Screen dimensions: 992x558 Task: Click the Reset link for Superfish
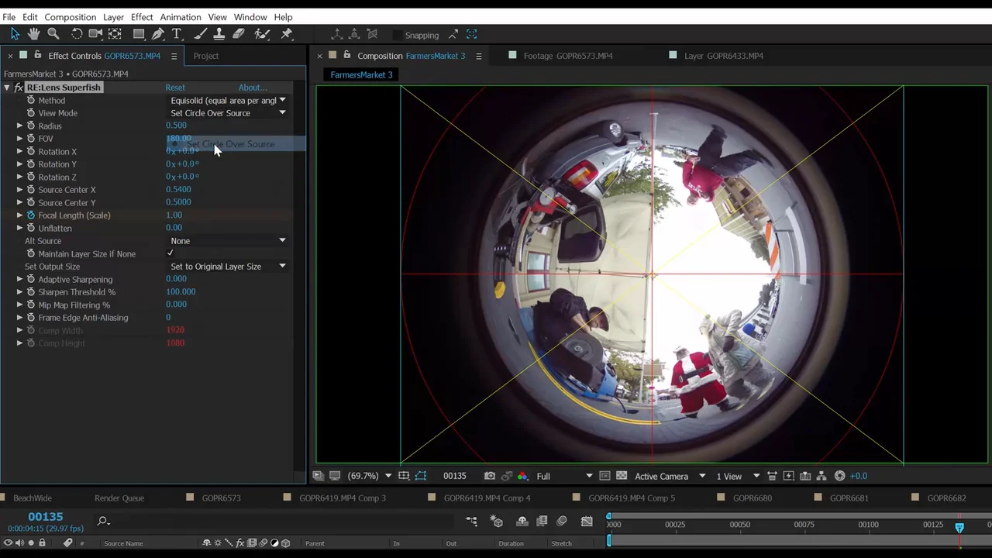[x=175, y=88]
